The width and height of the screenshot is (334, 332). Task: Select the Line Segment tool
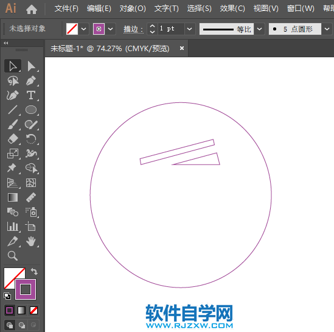coord(13,110)
